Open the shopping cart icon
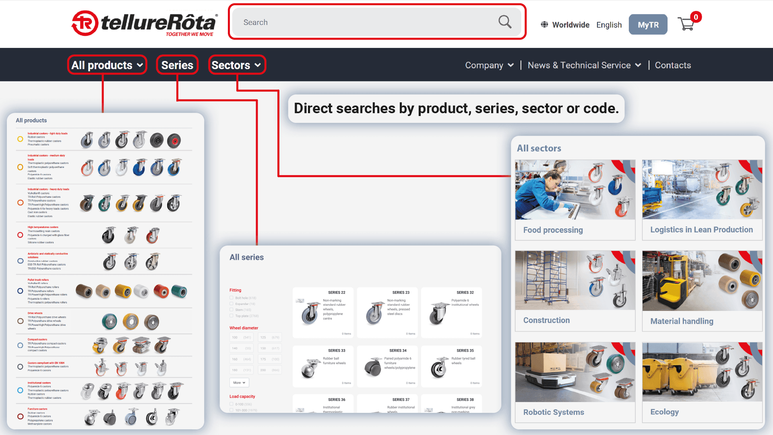 tap(686, 24)
